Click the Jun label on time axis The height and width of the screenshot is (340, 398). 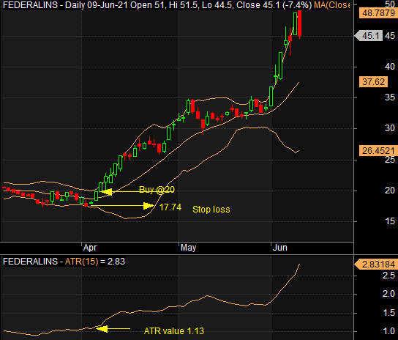(x=279, y=248)
